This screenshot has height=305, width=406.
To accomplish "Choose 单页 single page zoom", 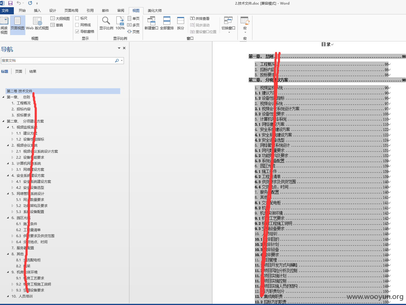I will pyautogui.click(x=133, y=18).
